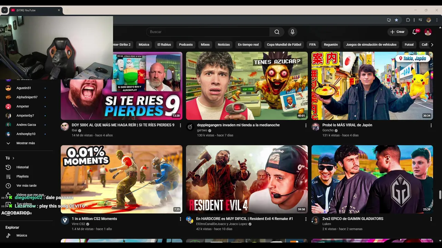
Task: Click Luken channel avatar
Action: point(315,220)
